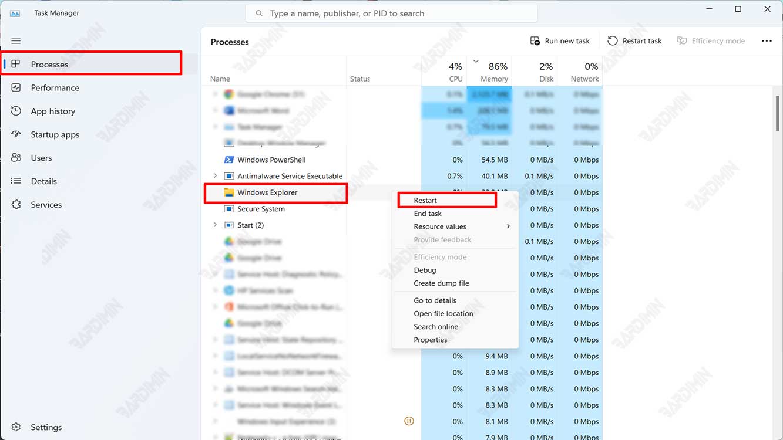Click the Restart task button
Screen dimensions: 783x440
click(x=634, y=40)
